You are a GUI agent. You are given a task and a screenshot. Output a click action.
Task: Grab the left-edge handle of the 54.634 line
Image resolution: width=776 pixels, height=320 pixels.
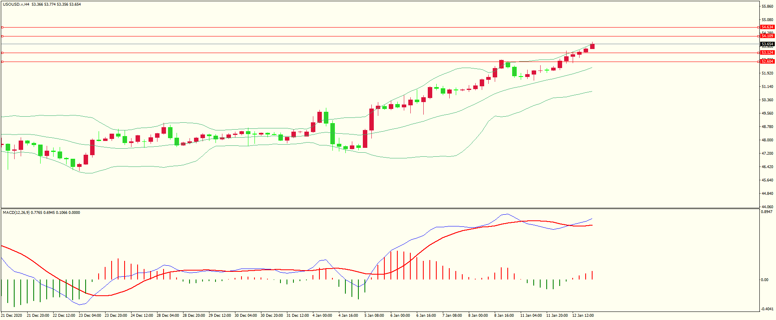click(2, 27)
